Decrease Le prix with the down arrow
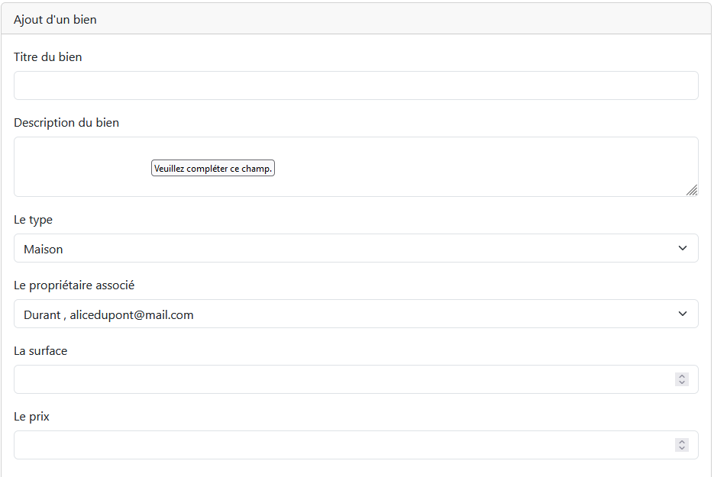Screen dimensions: 714x477 (x=682, y=448)
